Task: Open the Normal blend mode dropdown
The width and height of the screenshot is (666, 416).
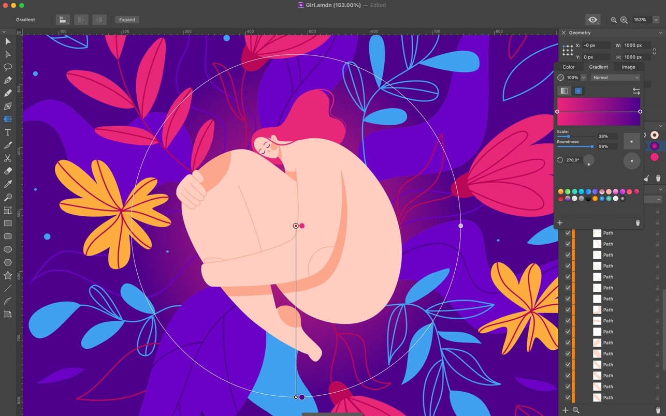Action: 615,78
